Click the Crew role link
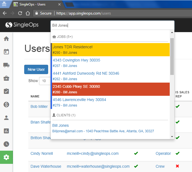The width and height of the screenshot is (192, 172). [160, 167]
